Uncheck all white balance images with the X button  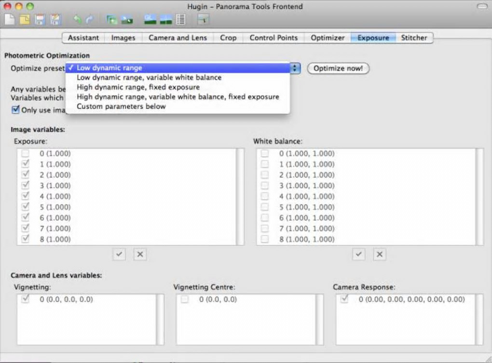[380, 254]
